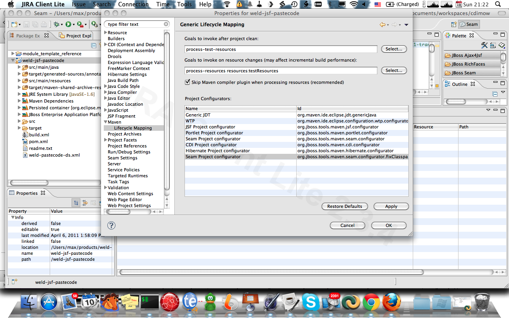Click the Seam perspective button
The height and width of the screenshot is (318, 509).
tap(469, 24)
